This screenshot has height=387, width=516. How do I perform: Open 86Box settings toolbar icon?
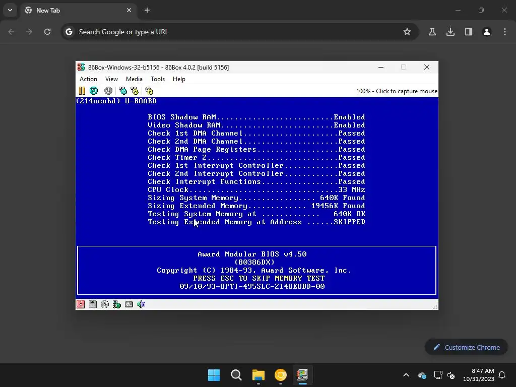click(x=149, y=91)
